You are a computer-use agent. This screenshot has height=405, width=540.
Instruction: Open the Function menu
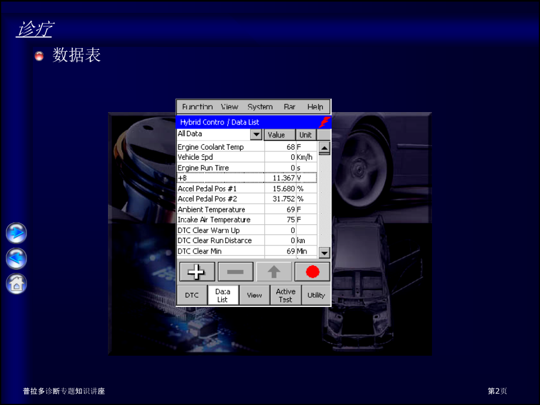tap(197, 107)
